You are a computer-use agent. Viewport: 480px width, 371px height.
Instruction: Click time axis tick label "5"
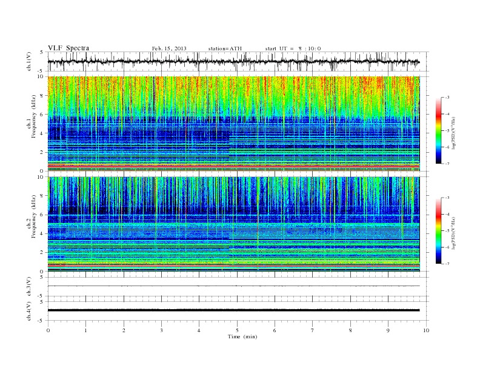[x=237, y=330]
